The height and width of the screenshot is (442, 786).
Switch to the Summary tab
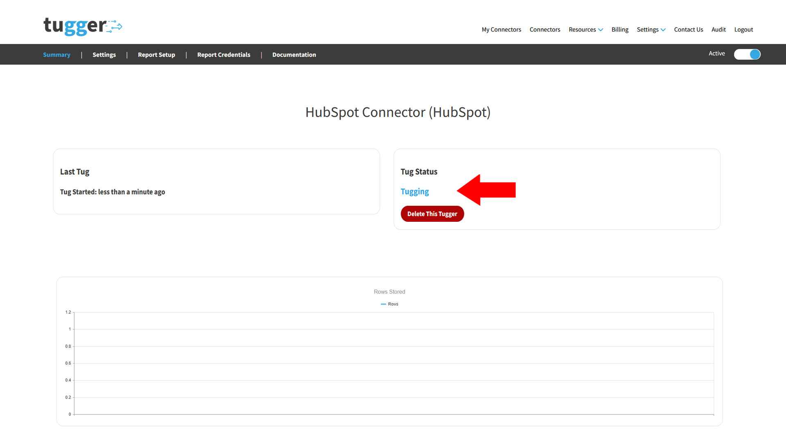tap(56, 55)
